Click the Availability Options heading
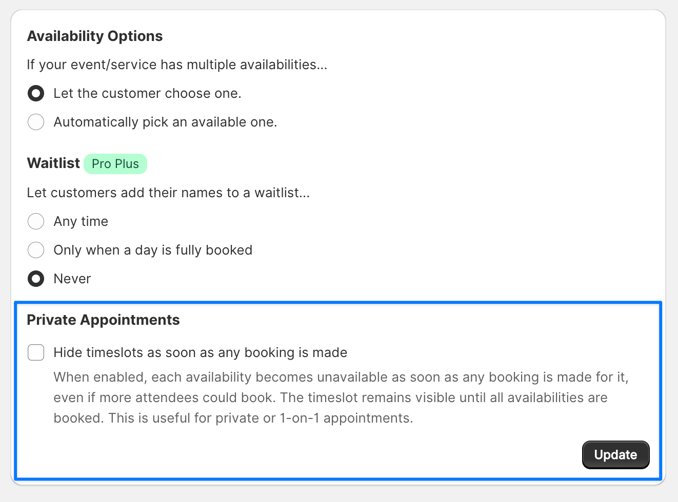This screenshot has width=678, height=502. pos(94,36)
